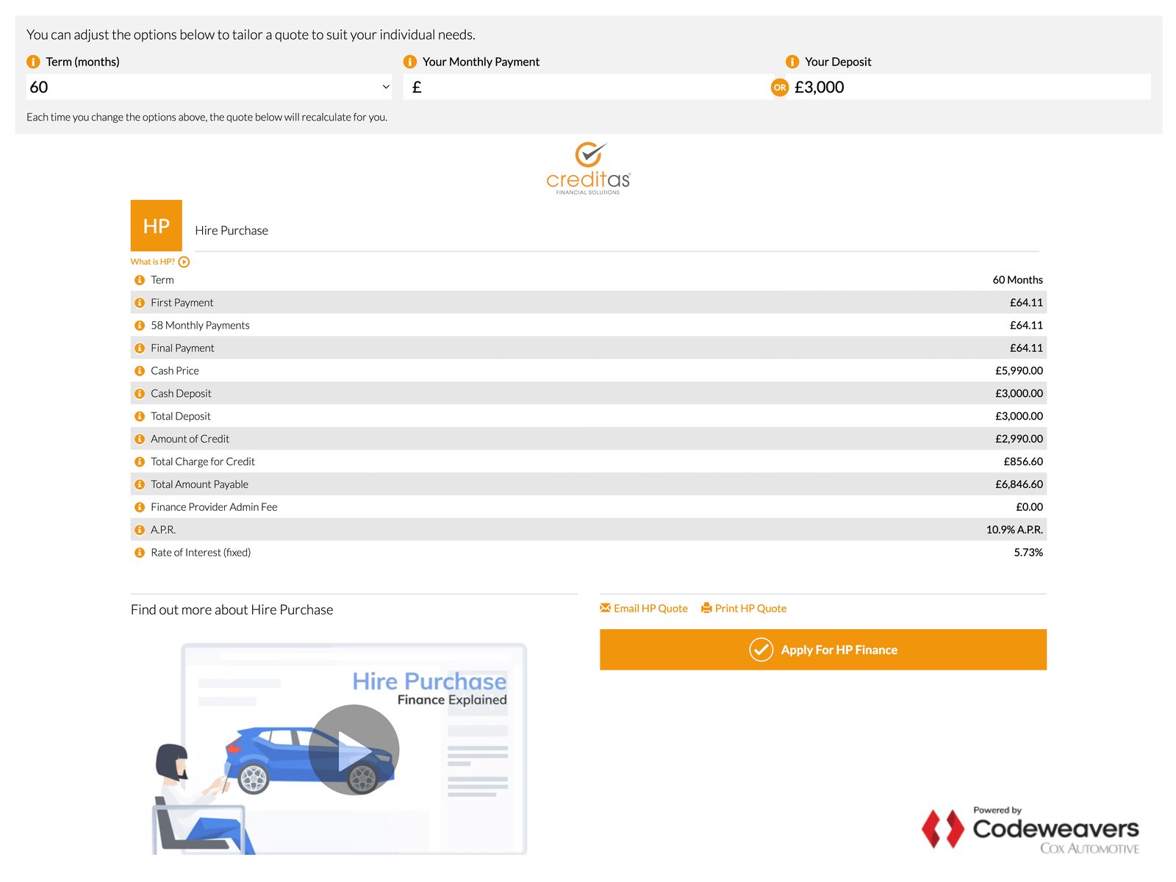Viewport: 1176px width, 882px height.
Task: Open the Term (months) dropdown showing 60
Action: pos(209,87)
